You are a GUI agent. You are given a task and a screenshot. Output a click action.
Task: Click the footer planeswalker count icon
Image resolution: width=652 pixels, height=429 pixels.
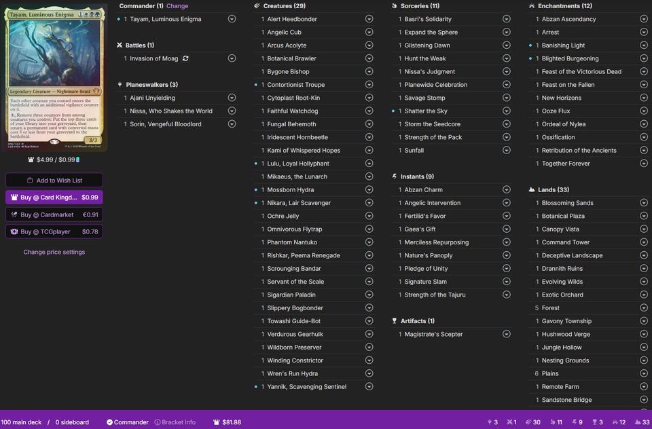click(x=490, y=422)
